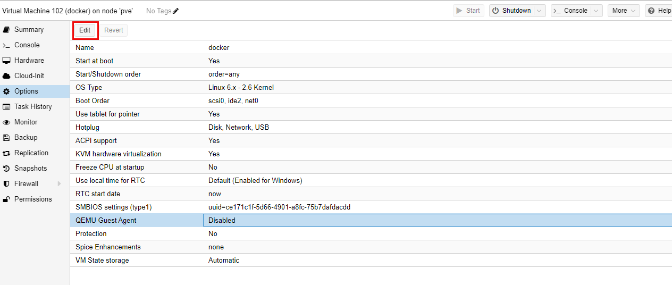The image size is (672, 285).
Task: Click the pencil icon to edit tags
Action: click(176, 11)
